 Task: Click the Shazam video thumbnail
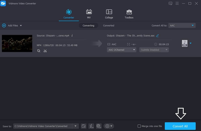point(17,43)
